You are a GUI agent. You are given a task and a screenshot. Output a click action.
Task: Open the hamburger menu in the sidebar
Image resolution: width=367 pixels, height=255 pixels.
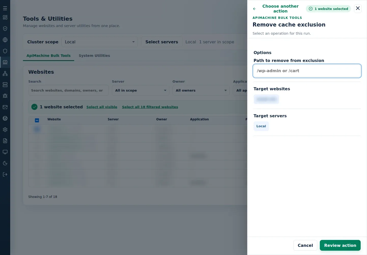tap(5, 8)
